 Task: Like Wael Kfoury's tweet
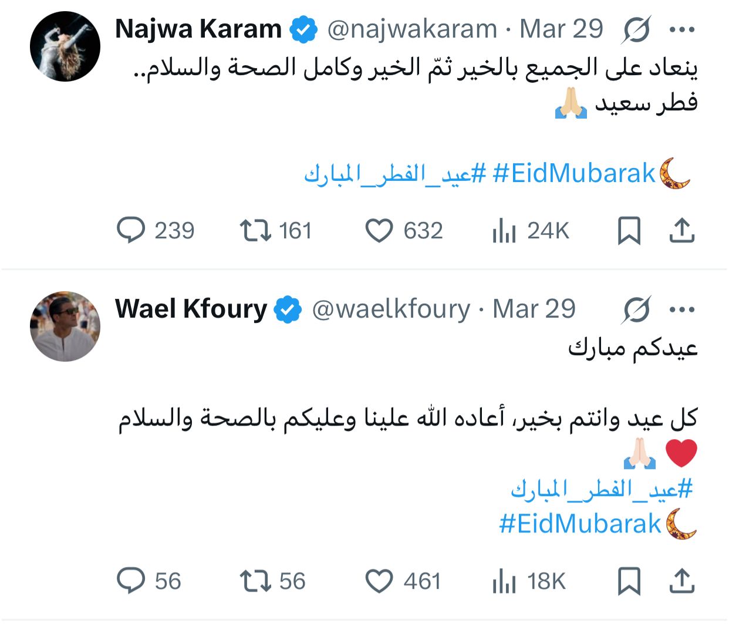379,581
